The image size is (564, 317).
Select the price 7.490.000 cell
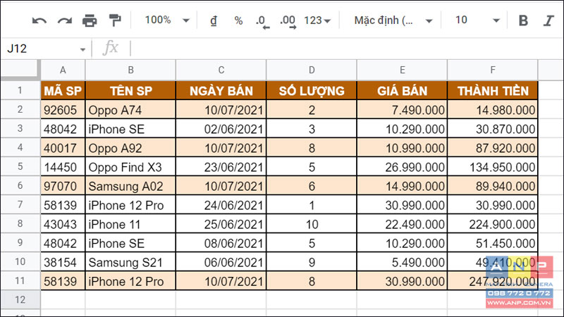tap(402, 110)
